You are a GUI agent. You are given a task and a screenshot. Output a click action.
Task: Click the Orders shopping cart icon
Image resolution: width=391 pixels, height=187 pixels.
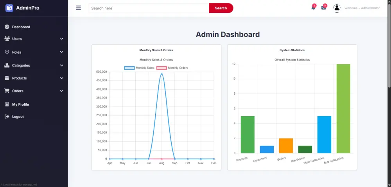(x=7, y=91)
